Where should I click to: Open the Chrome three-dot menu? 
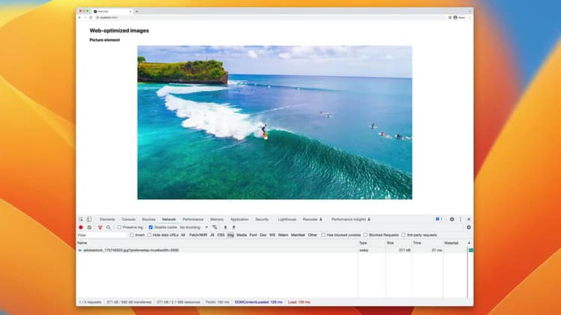[470, 17]
